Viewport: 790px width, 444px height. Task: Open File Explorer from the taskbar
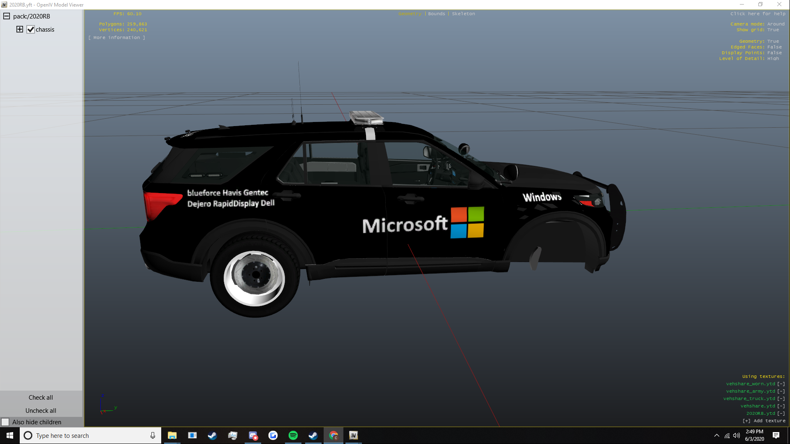click(x=172, y=435)
